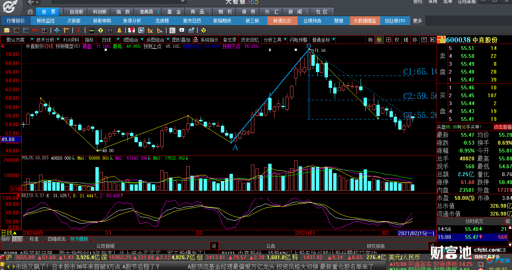Open the 四维战法 template tab
Image resolution: width=512 pixels, height=270 pixels.
[57, 239]
